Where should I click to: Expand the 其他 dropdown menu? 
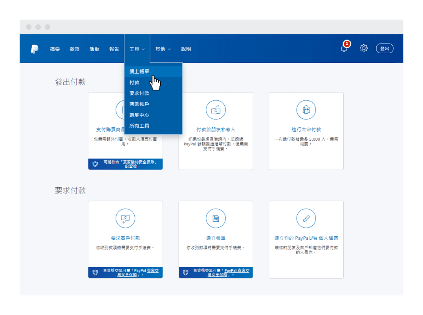pyautogui.click(x=163, y=49)
